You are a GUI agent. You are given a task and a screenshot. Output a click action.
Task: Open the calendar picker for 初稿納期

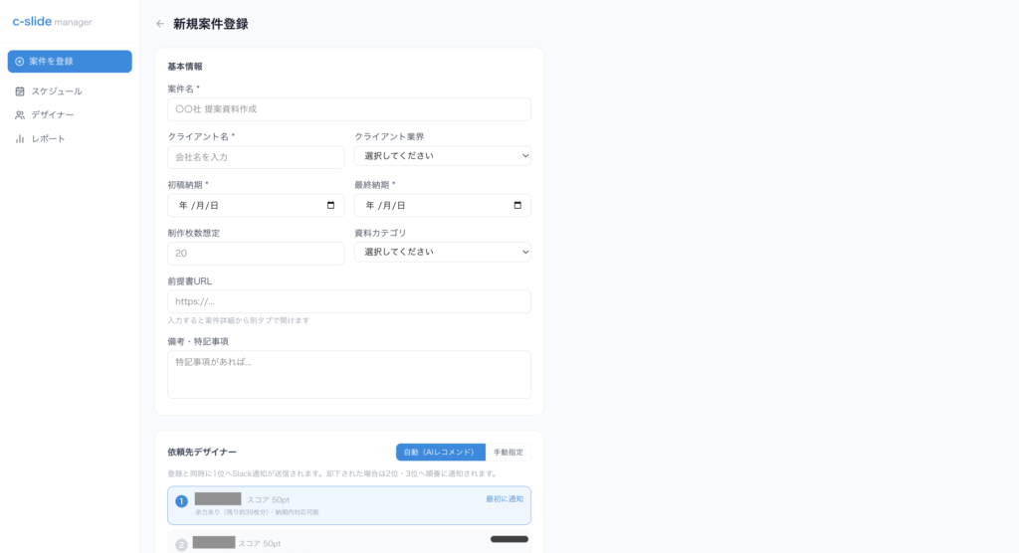330,205
